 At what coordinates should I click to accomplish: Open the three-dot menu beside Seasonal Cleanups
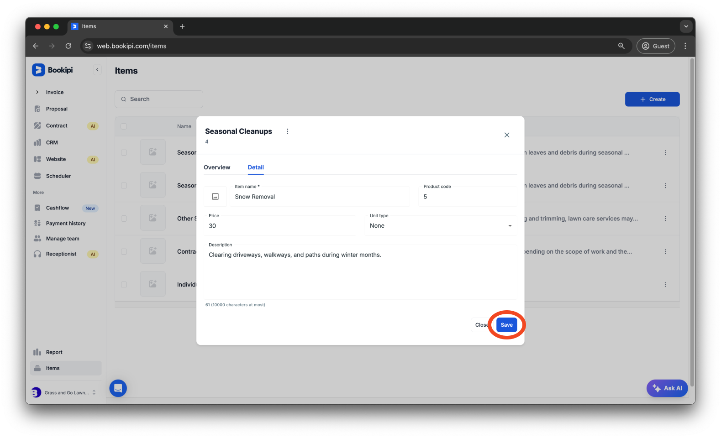click(287, 131)
